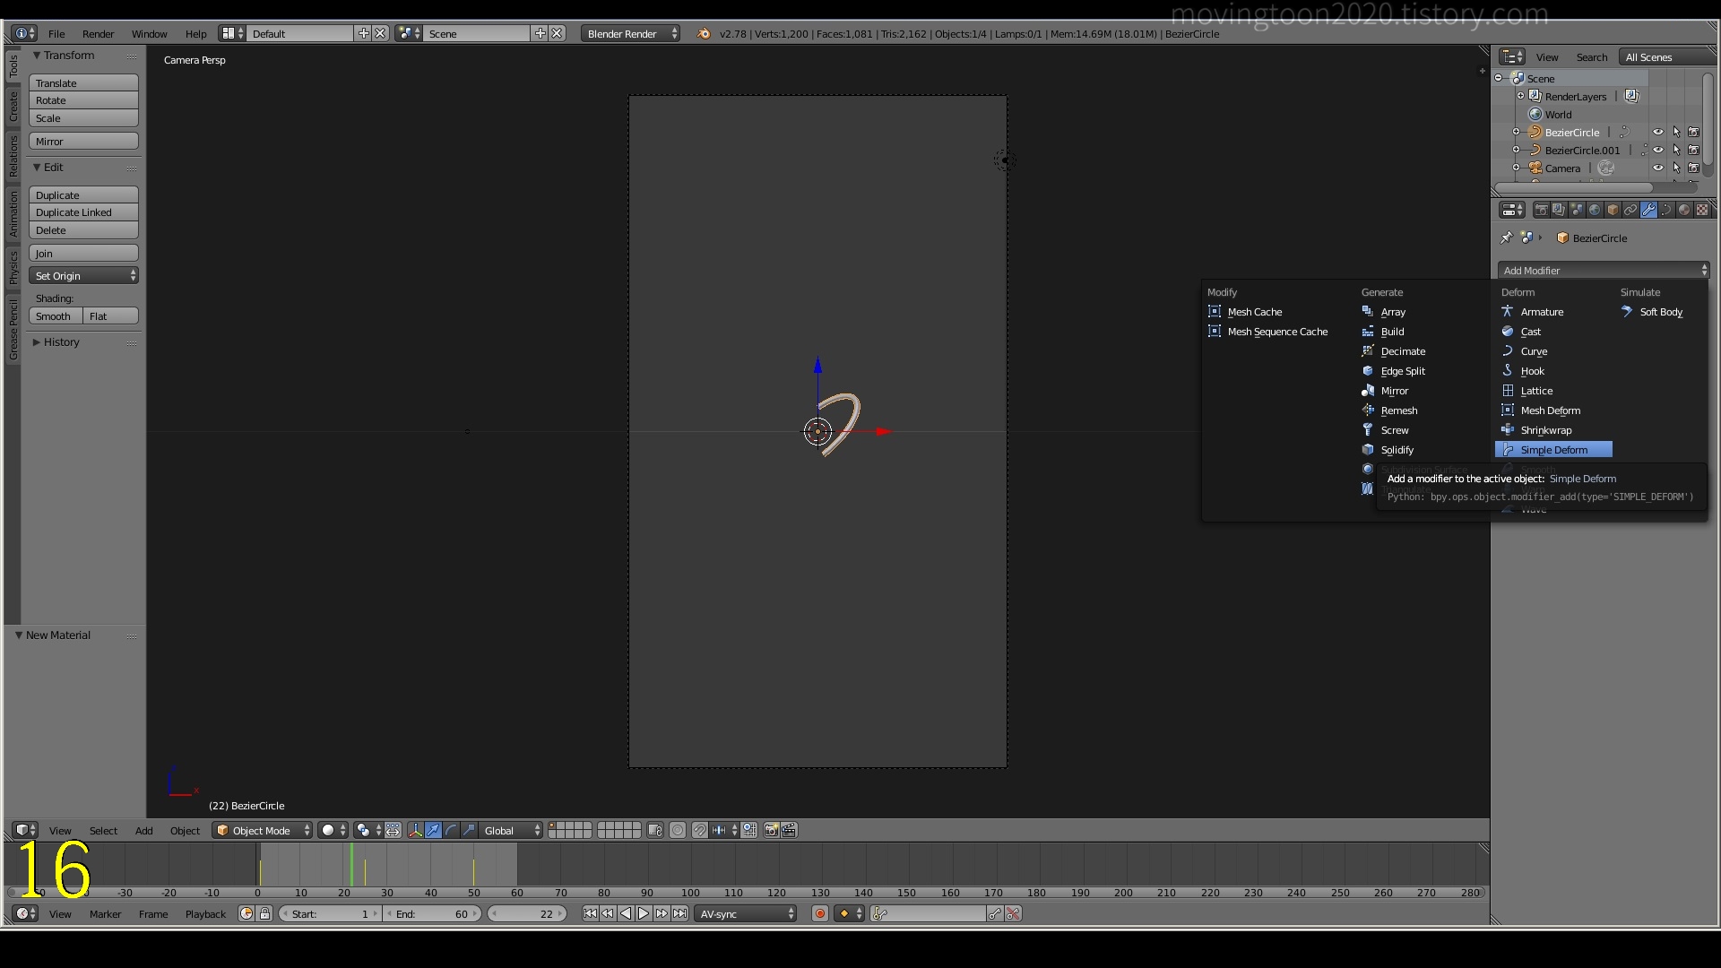Click the play animation button
The height and width of the screenshot is (968, 1721).
(x=644, y=913)
